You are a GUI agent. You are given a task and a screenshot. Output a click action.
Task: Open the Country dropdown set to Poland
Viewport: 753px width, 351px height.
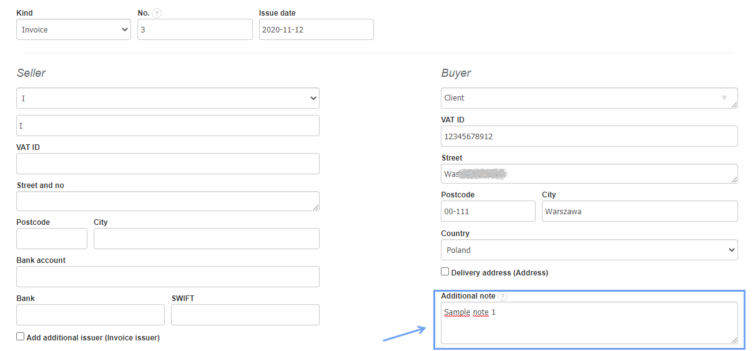tap(589, 250)
